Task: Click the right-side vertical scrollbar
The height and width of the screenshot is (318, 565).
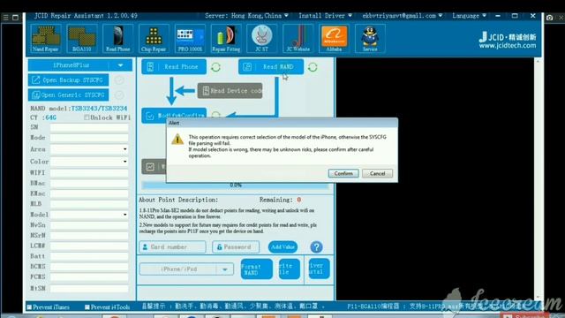Action: point(538,178)
